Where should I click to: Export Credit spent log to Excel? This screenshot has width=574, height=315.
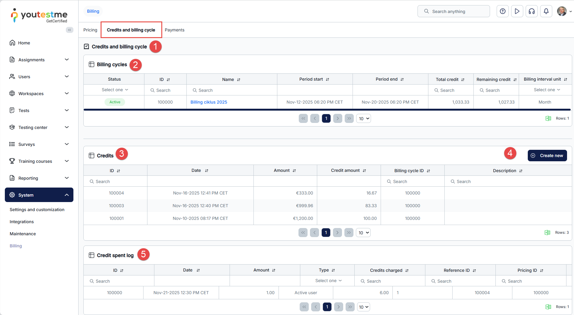tap(548, 307)
